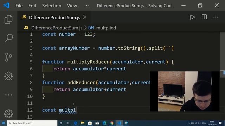Open the View menu

(x=72, y=6)
